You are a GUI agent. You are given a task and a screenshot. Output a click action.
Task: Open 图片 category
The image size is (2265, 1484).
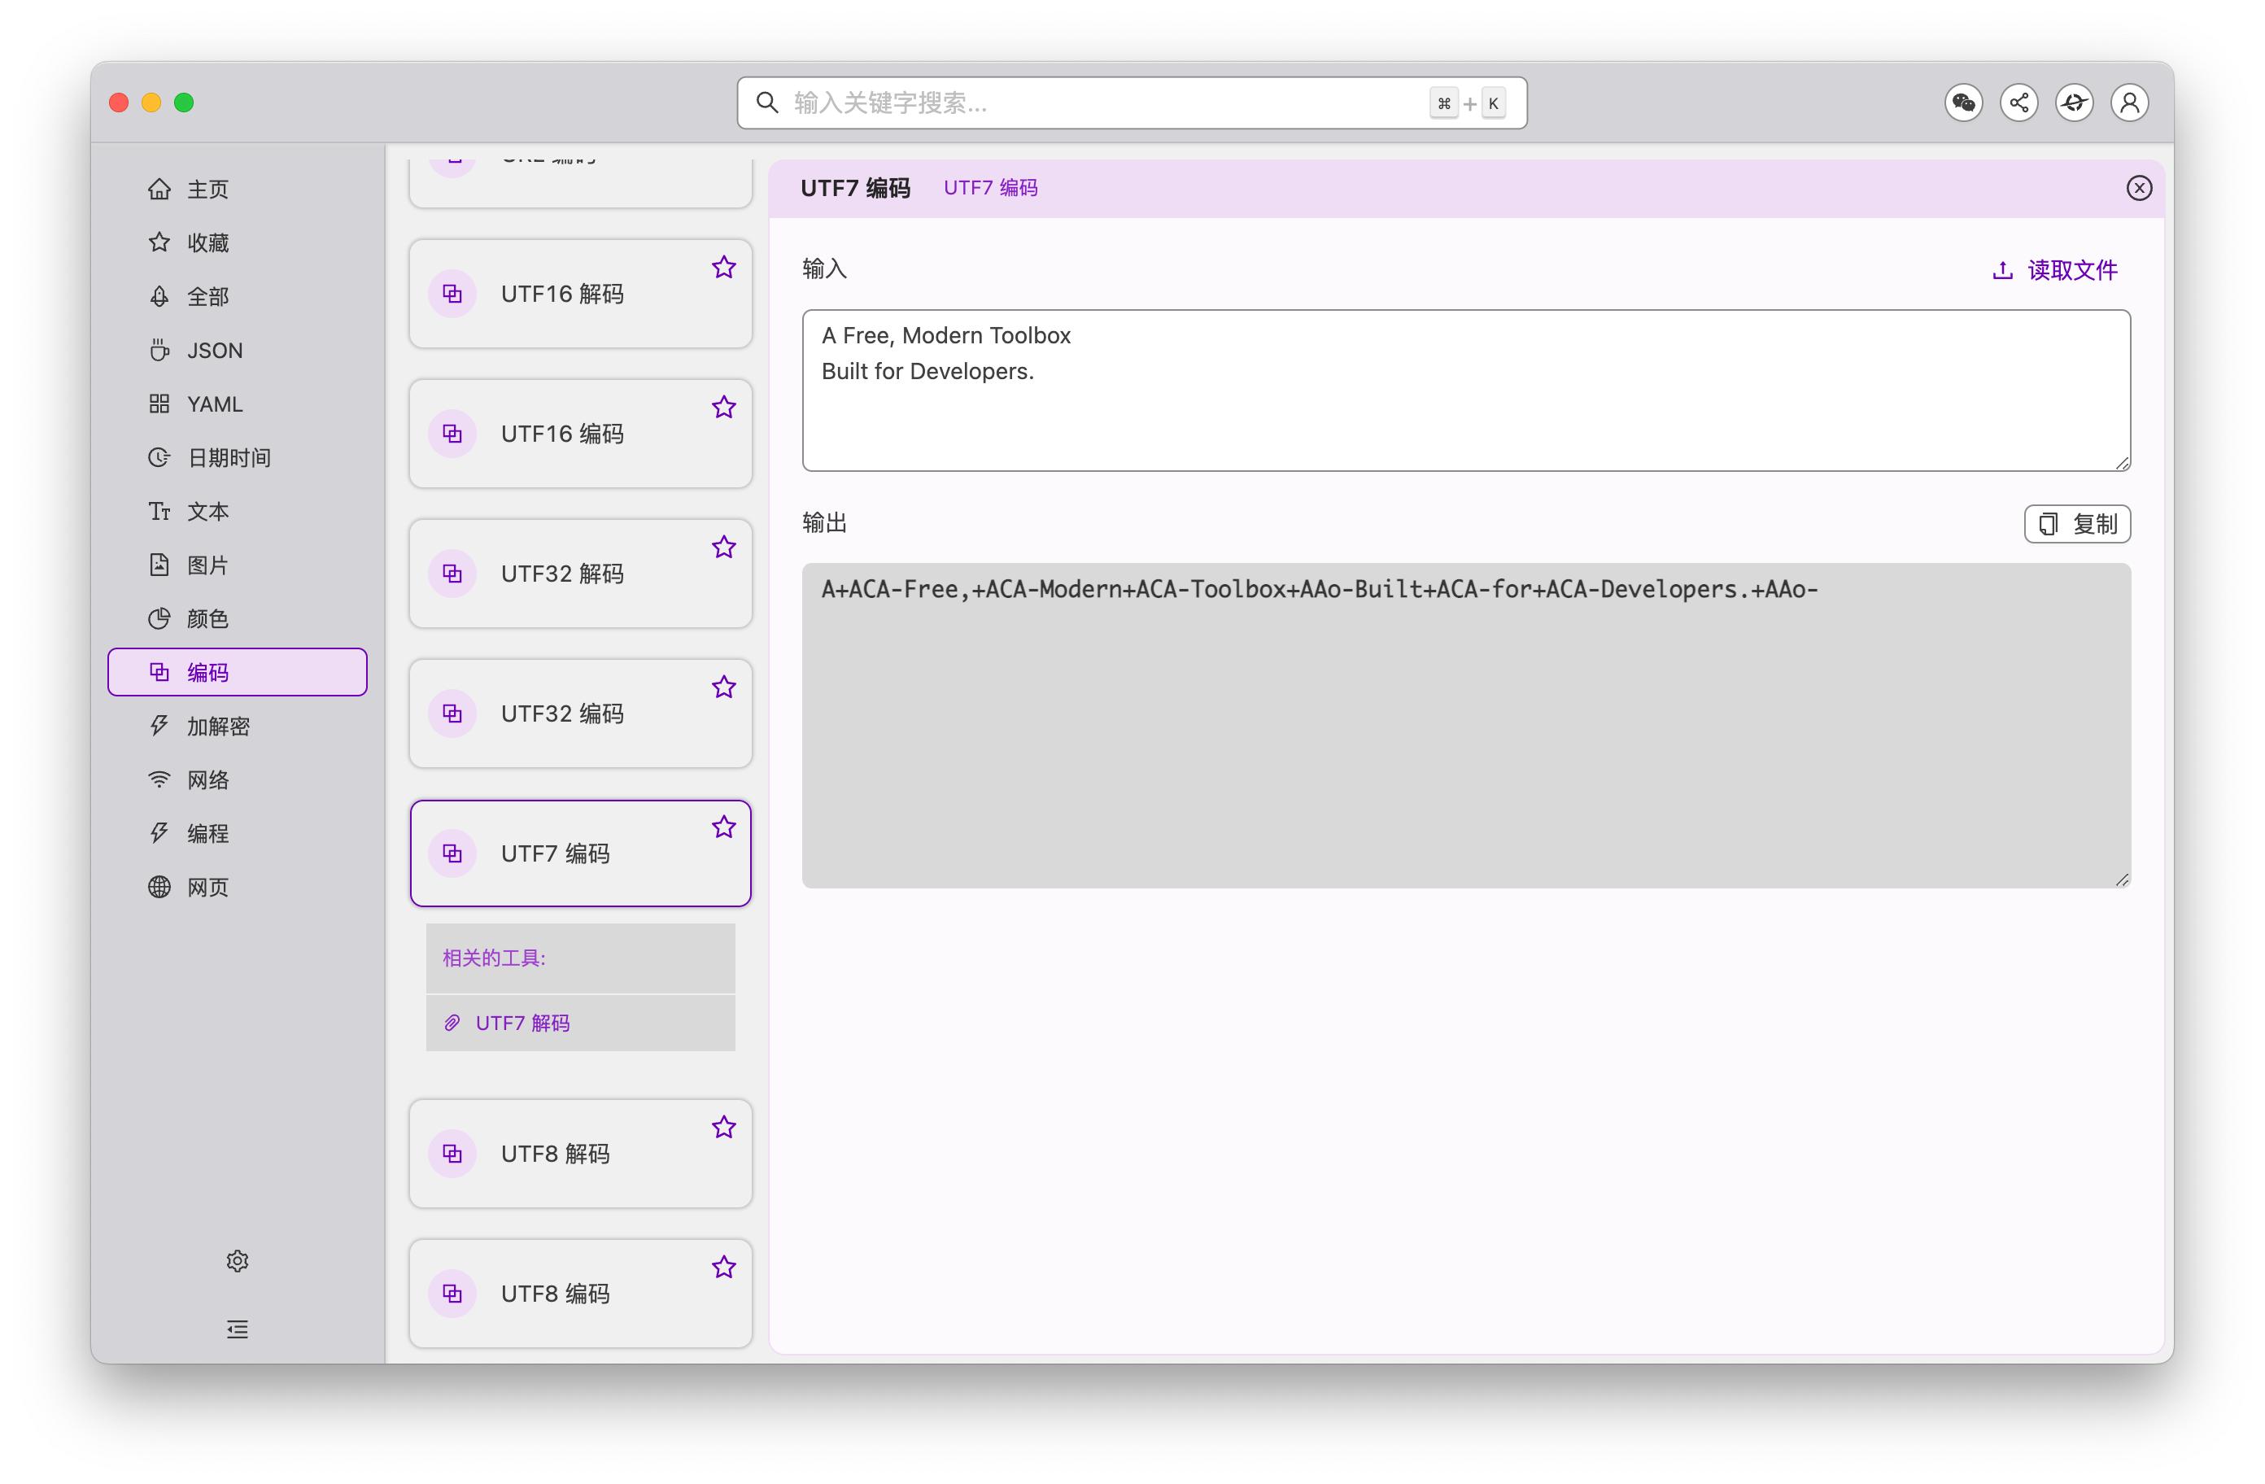237,565
